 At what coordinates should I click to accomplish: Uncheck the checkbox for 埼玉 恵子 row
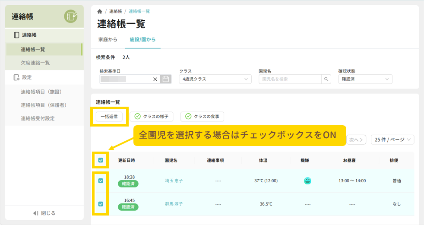click(101, 181)
